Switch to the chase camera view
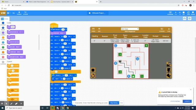The image size is (196, 110). (169, 70)
